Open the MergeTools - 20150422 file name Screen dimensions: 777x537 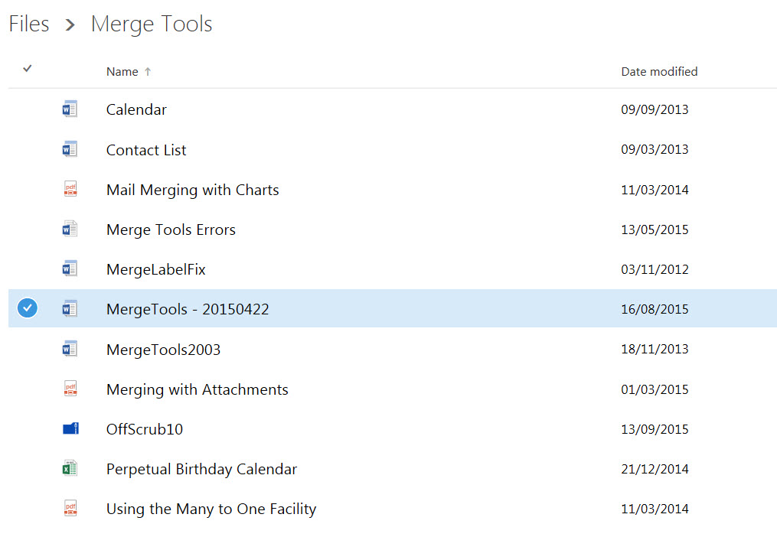click(188, 309)
